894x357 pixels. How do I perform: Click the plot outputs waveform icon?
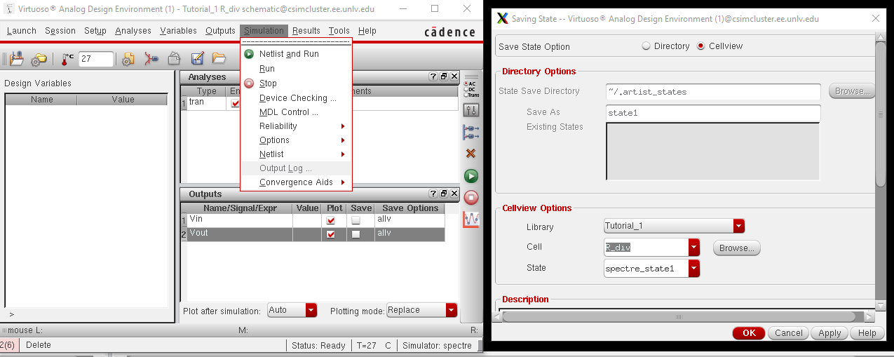471,220
